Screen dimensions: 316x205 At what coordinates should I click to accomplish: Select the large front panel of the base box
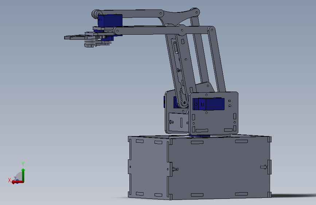pyautogui.click(x=220, y=168)
